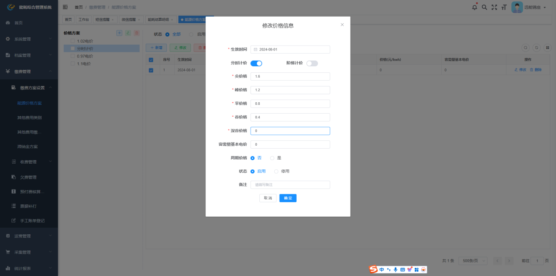Switch to the 能耗结算明细 tab
This screenshot has width=556, height=276.
point(158,20)
